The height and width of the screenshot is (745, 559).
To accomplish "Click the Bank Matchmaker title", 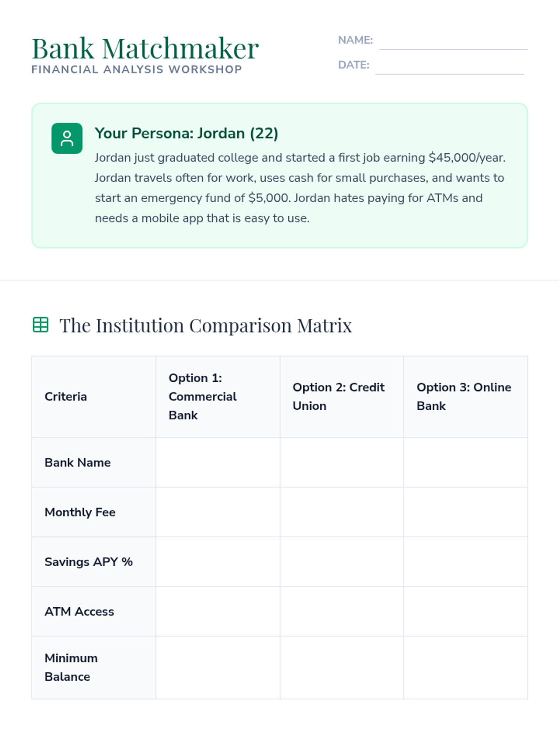I will click(145, 48).
